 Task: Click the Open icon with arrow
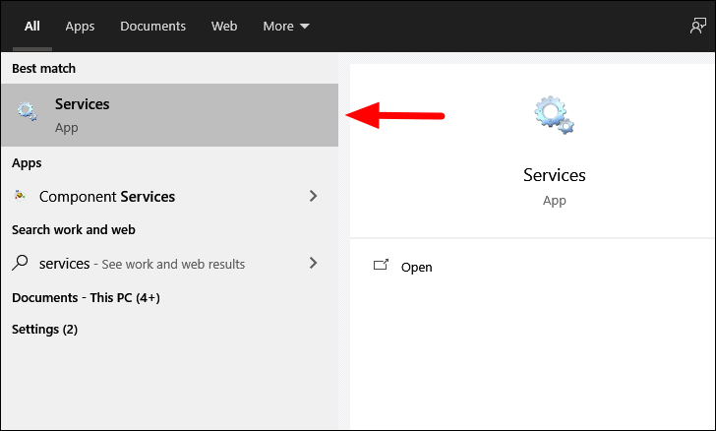point(381,265)
